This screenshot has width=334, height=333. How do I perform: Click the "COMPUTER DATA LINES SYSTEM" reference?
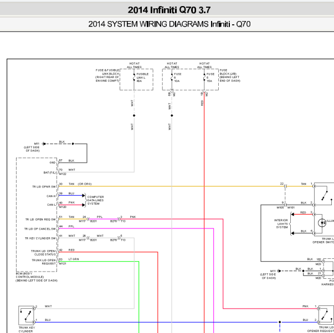coord(95,200)
